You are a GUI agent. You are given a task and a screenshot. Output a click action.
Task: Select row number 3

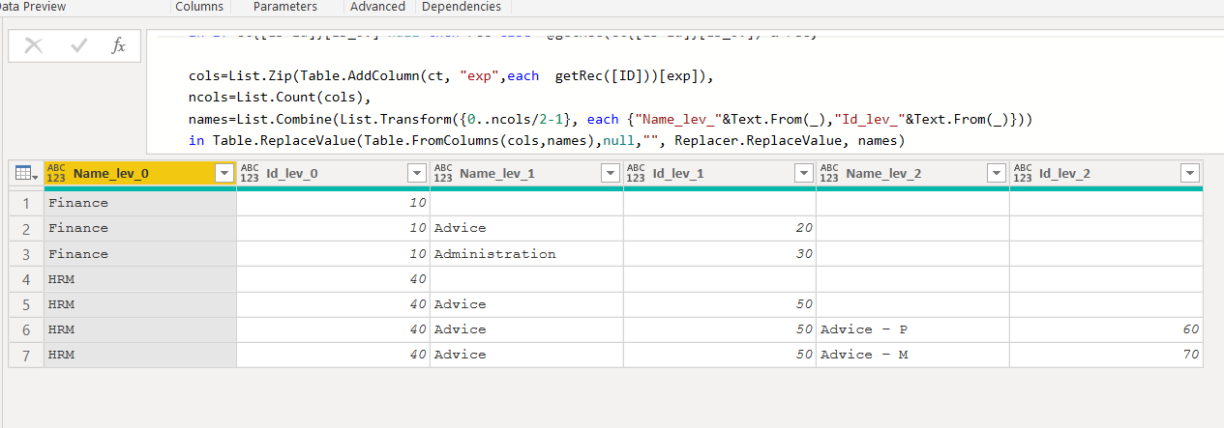click(26, 254)
